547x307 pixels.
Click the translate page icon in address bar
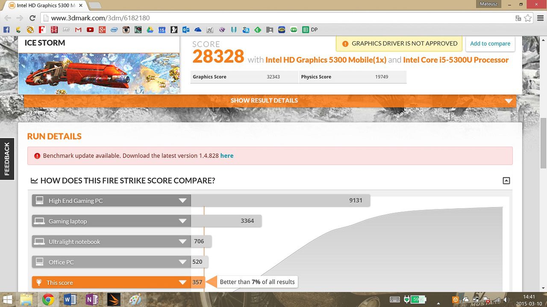click(x=518, y=18)
